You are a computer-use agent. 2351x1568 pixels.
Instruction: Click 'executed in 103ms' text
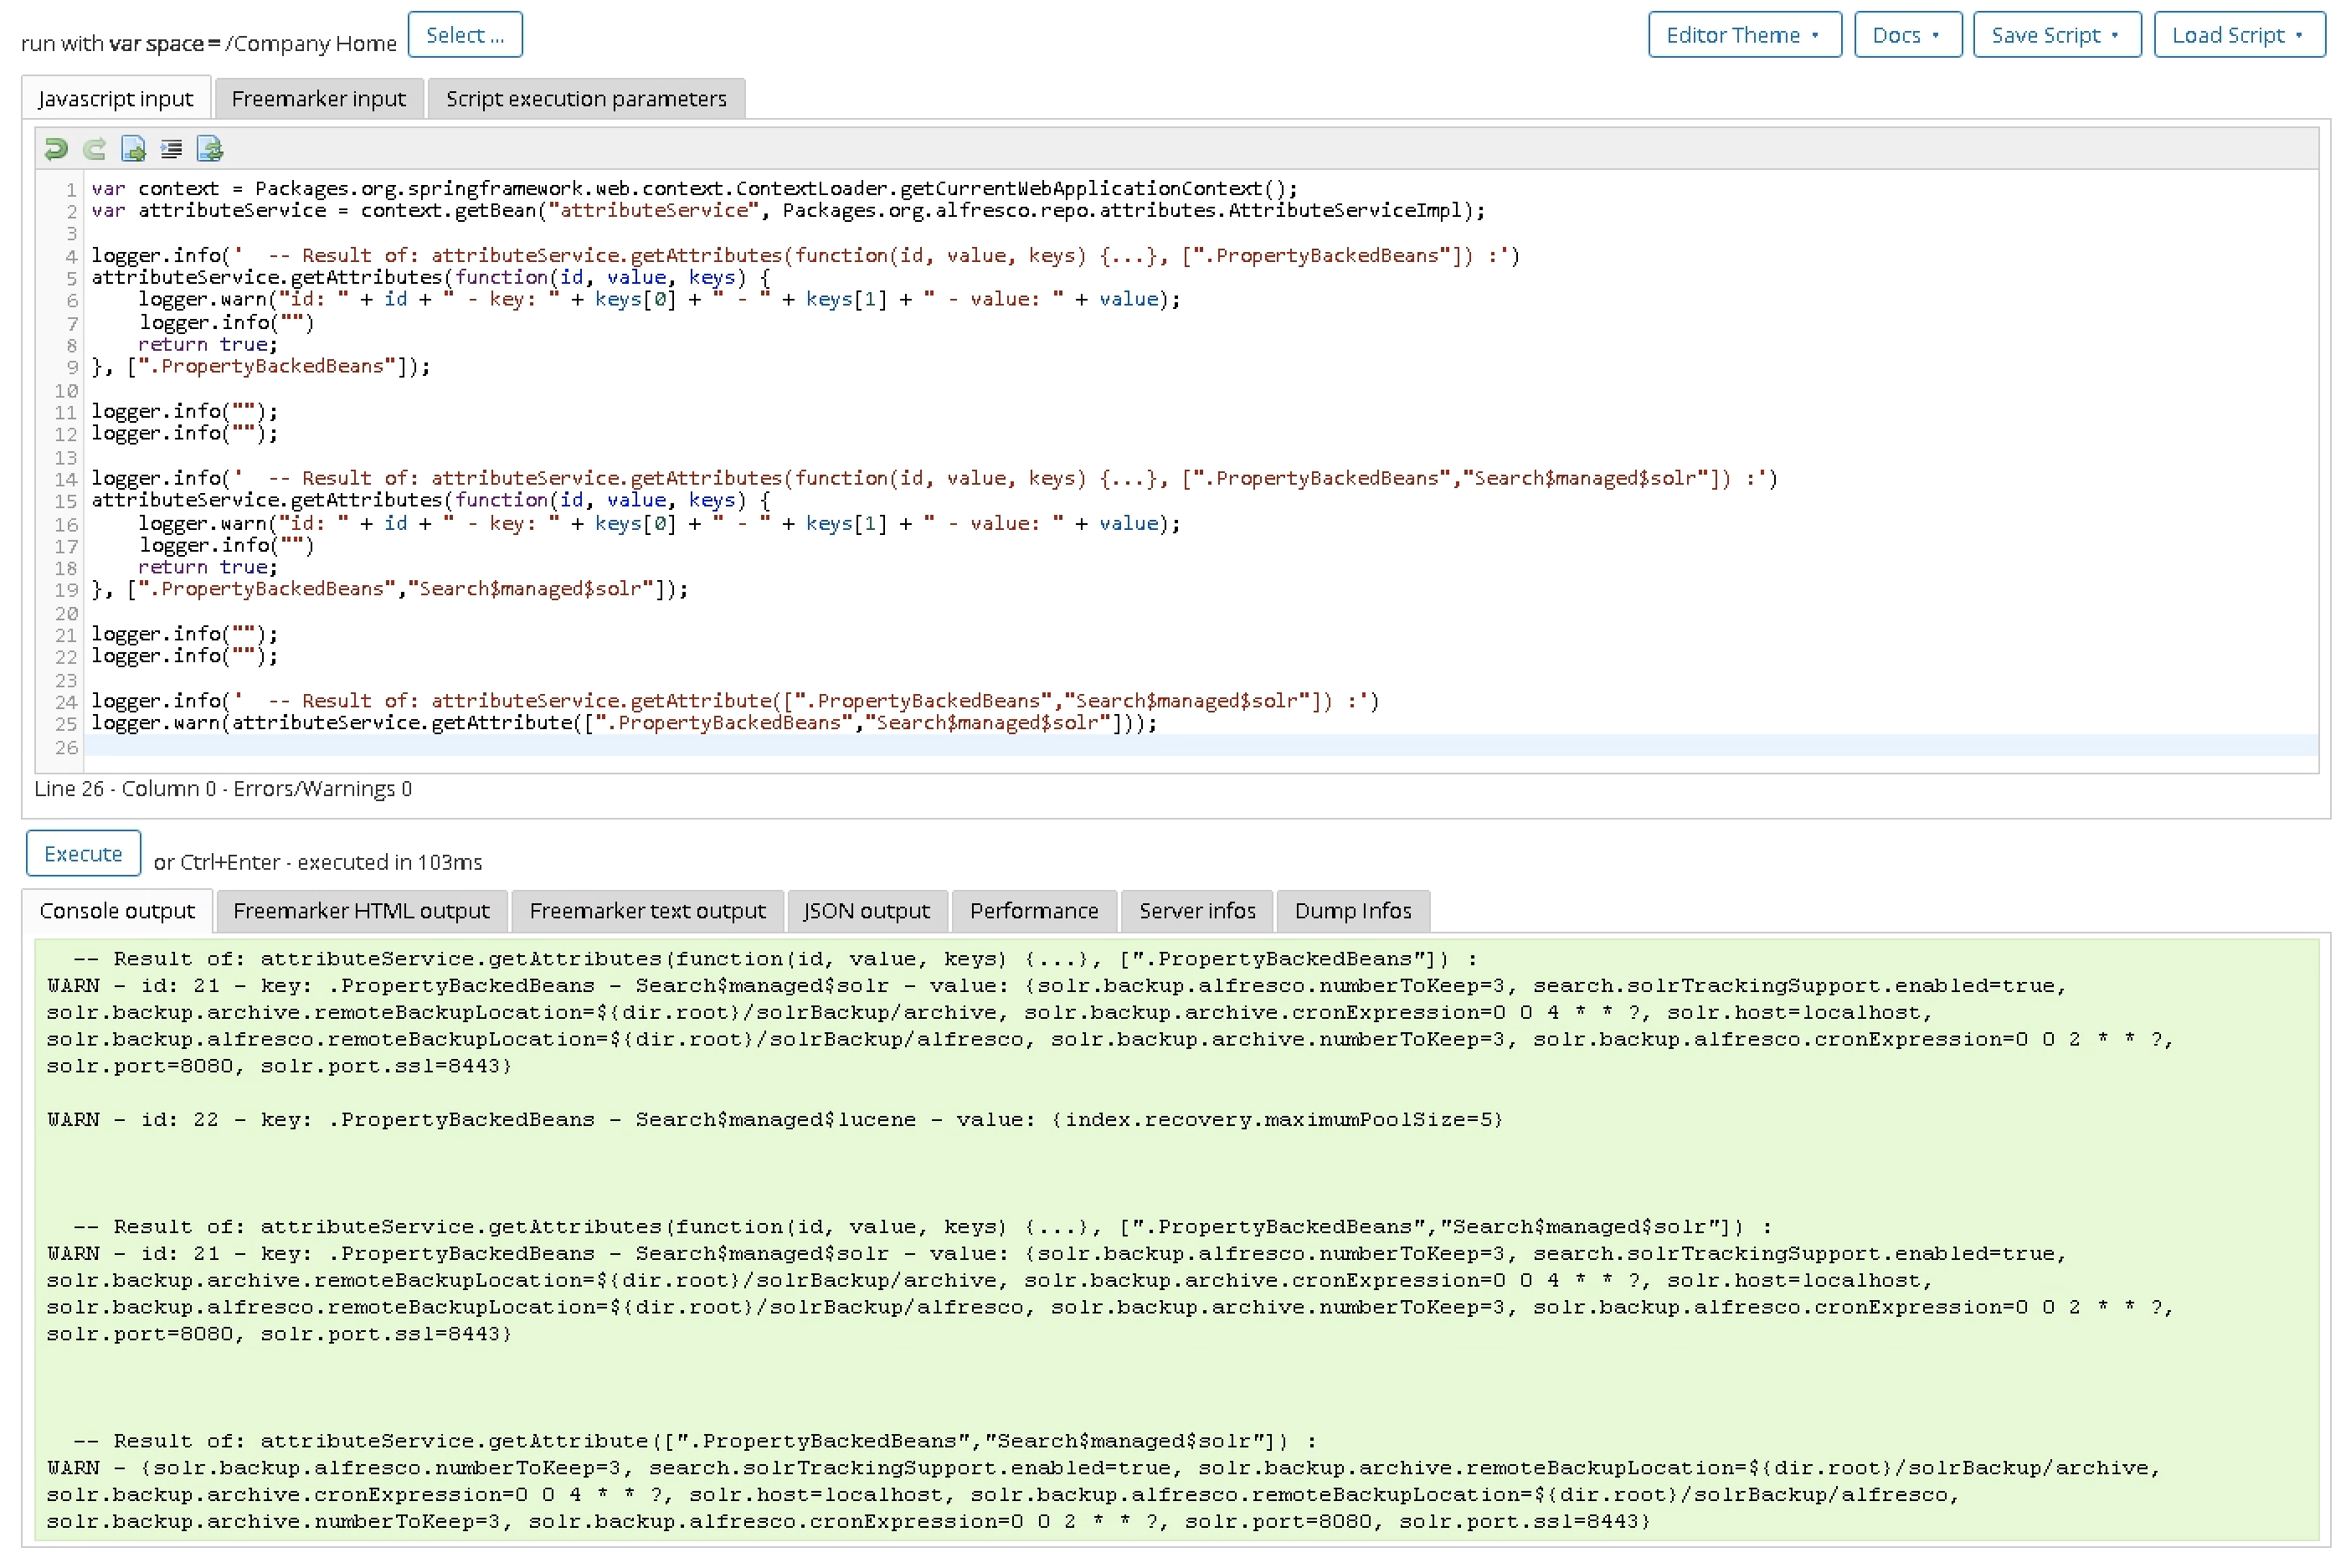point(390,862)
